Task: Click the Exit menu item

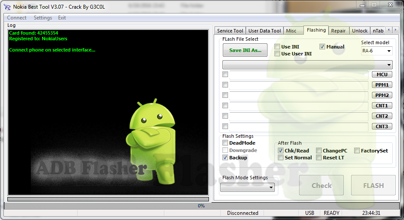Action: (62, 18)
